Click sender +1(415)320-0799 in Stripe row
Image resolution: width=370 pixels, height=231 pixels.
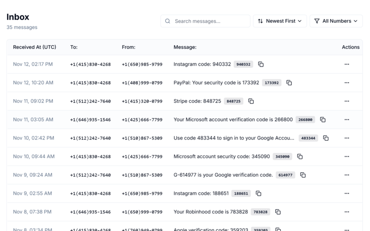(142, 101)
